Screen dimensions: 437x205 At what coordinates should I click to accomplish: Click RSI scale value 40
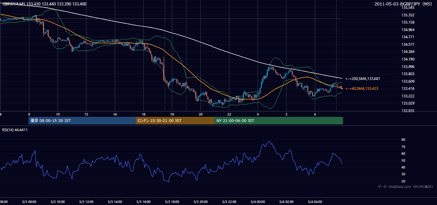(403, 167)
